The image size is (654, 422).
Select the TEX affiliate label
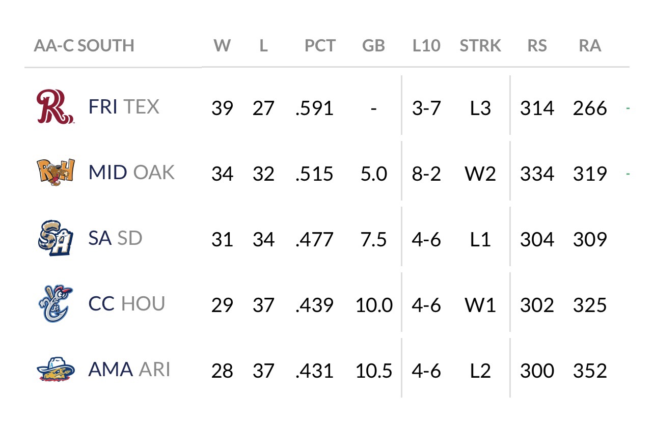(x=142, y=107)
